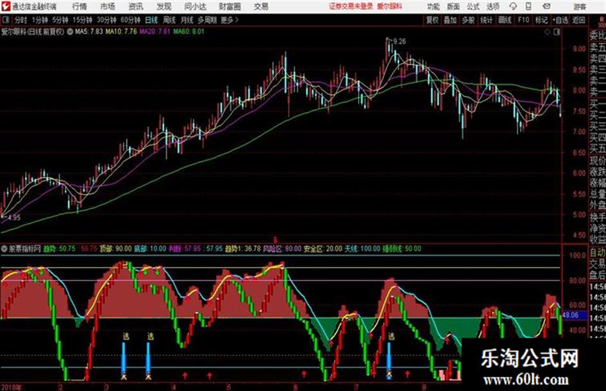
Task: Select the 月线 monthly period tab
Action: 187,20
